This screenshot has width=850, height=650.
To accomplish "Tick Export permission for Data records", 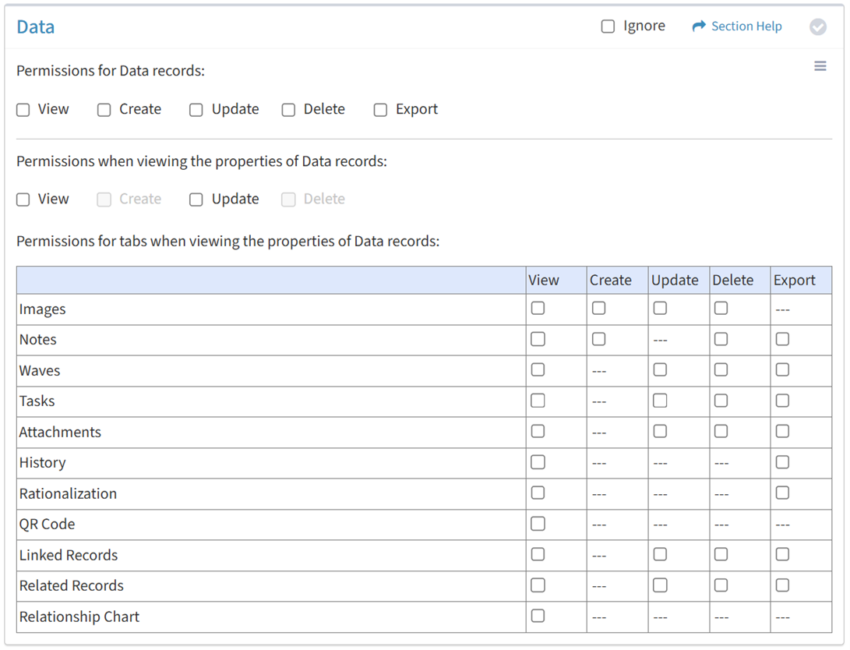I will (380, 110).
